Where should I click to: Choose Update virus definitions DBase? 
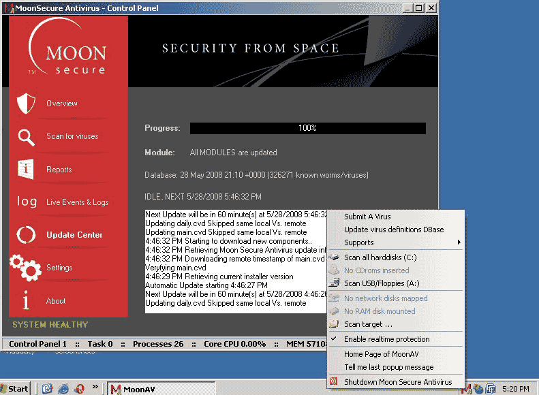(396, 230)
